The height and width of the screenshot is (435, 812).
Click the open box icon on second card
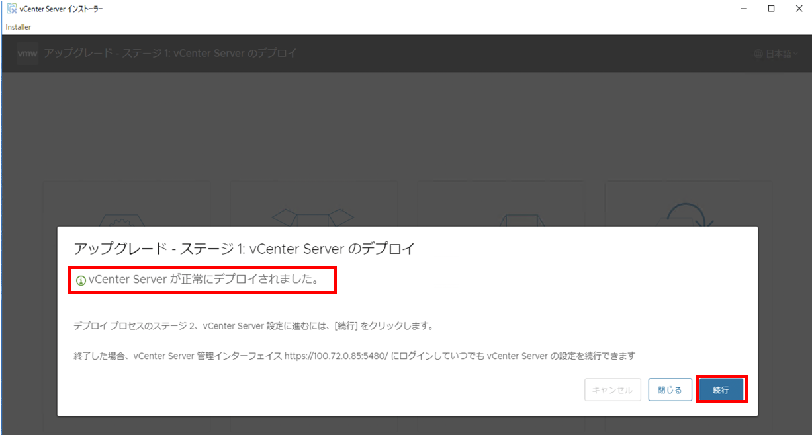tap(314, 217)
